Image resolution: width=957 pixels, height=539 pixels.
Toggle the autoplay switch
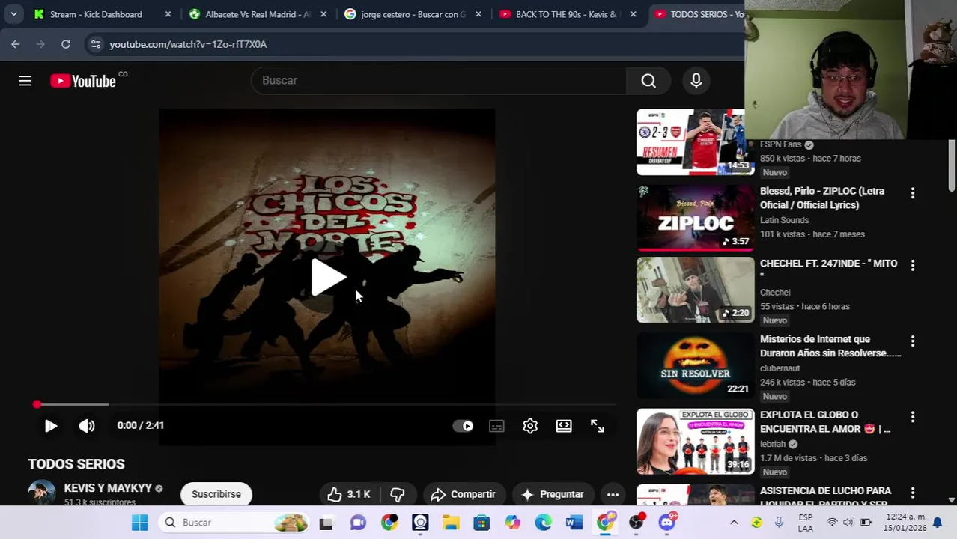463,426
